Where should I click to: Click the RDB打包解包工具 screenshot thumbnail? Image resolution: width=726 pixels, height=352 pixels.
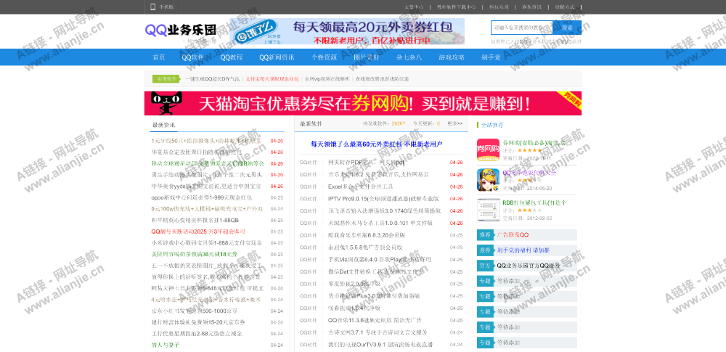click(488, 210)
